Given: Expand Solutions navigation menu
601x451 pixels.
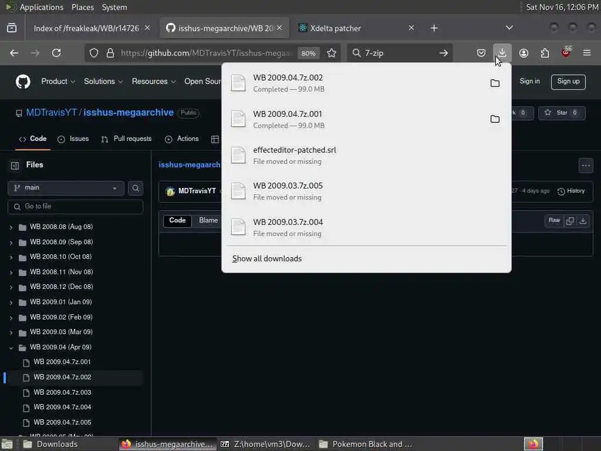Looking at the screenshot, I should pos(103,82).
